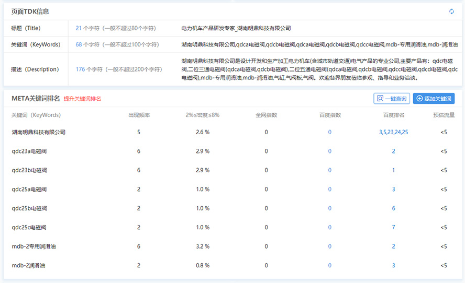This screenshot has width=465, height=283.
Task: Click title text 电力机车产品研发专家_湖南明鼎科技有限公司
Action: pyautogui.click(x=236, y=28)
